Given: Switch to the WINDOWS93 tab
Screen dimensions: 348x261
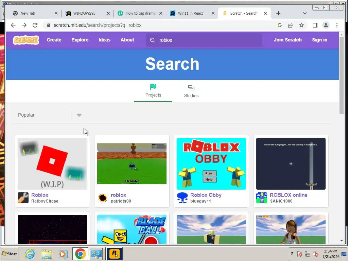Looking at the screenshot, I should pyautogui.click(x=84, y=13).
